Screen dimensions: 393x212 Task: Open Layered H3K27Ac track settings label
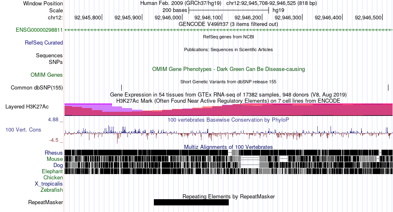pyautogui.click(x=27, y=107)
